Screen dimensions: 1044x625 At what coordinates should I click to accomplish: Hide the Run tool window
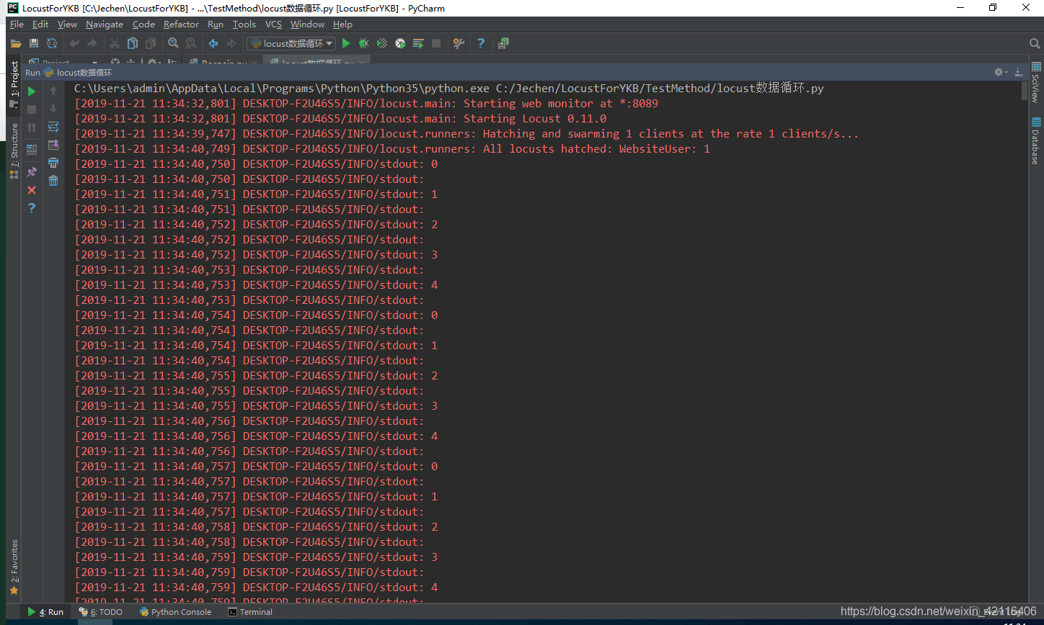click(x=1019, y=72)
